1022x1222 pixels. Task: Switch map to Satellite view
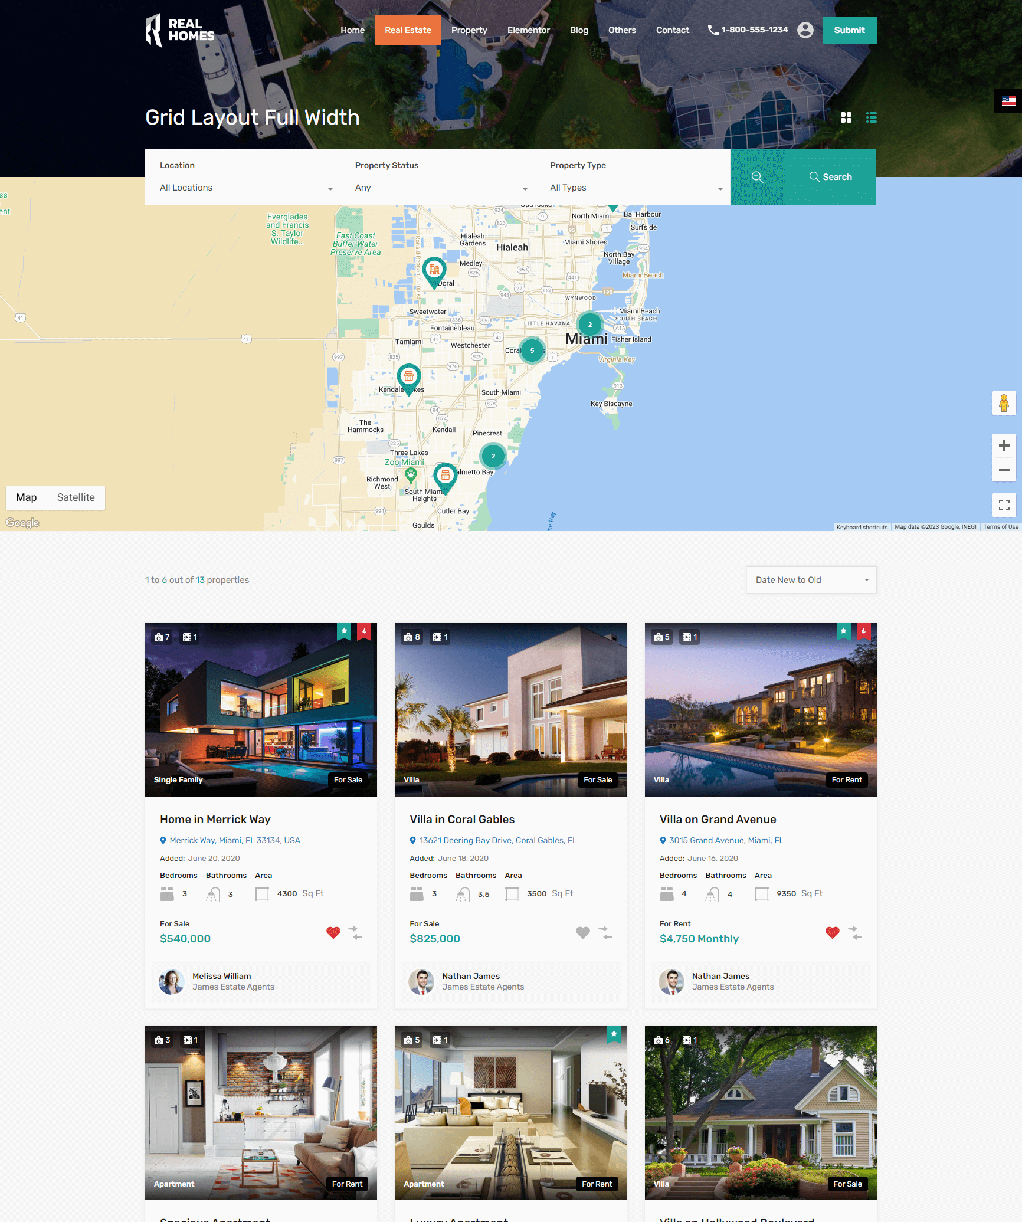(76, 497)
